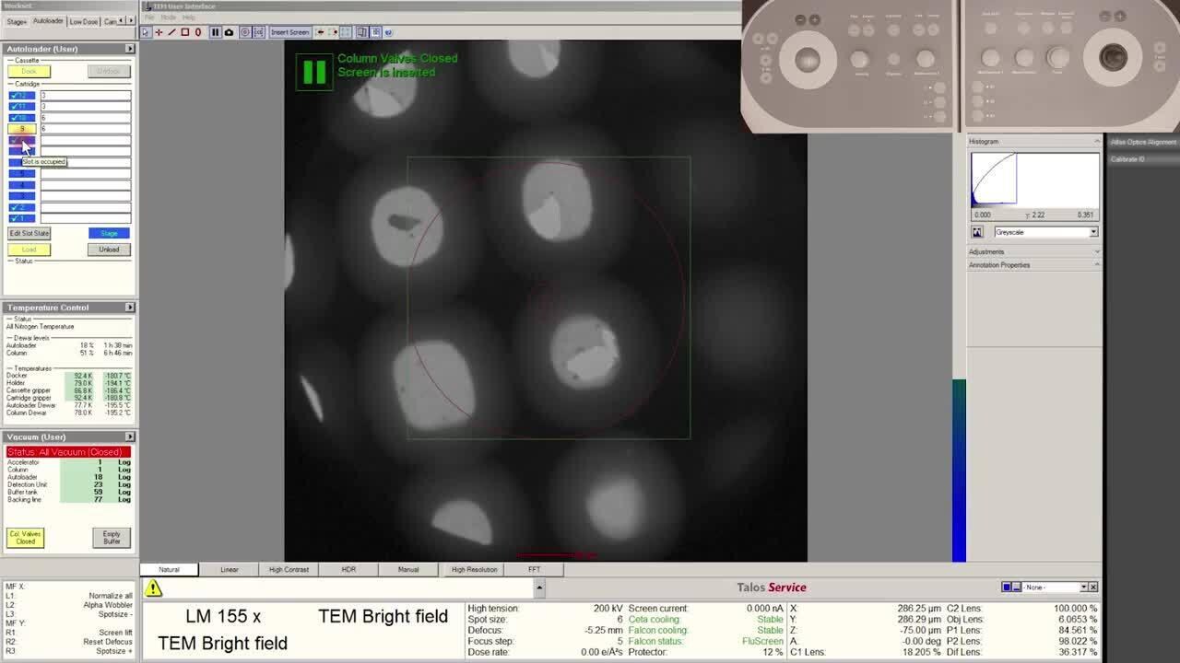Toggle cartridge slot 2 checkbox

point(21,207)
